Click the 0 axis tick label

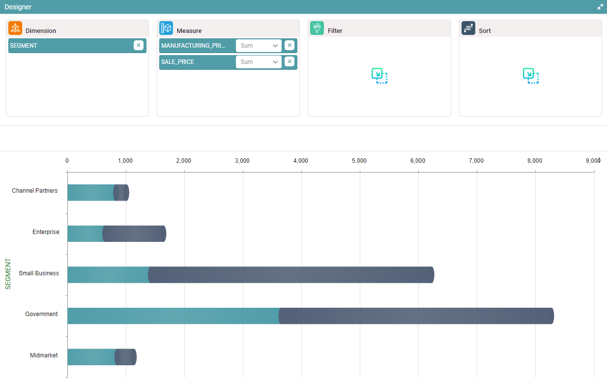pyautogui.click(x=67, y=161)
